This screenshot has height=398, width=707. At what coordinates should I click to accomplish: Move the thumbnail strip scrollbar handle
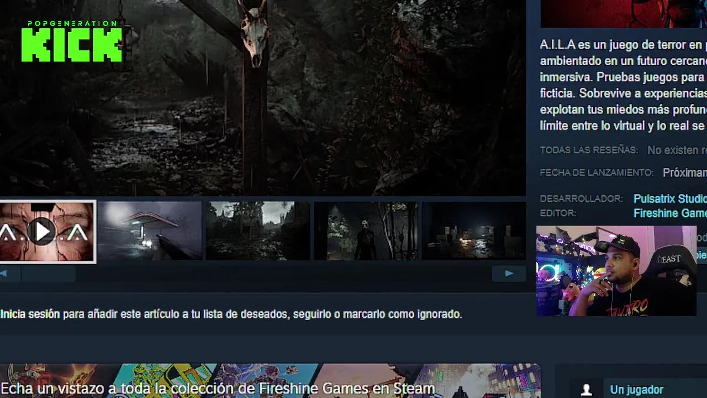[x=48, y=273]
